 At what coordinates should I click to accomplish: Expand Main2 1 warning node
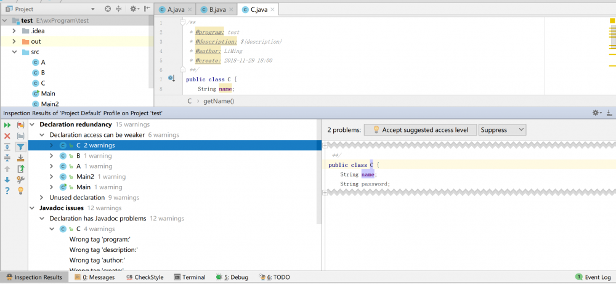pos(52,177)
